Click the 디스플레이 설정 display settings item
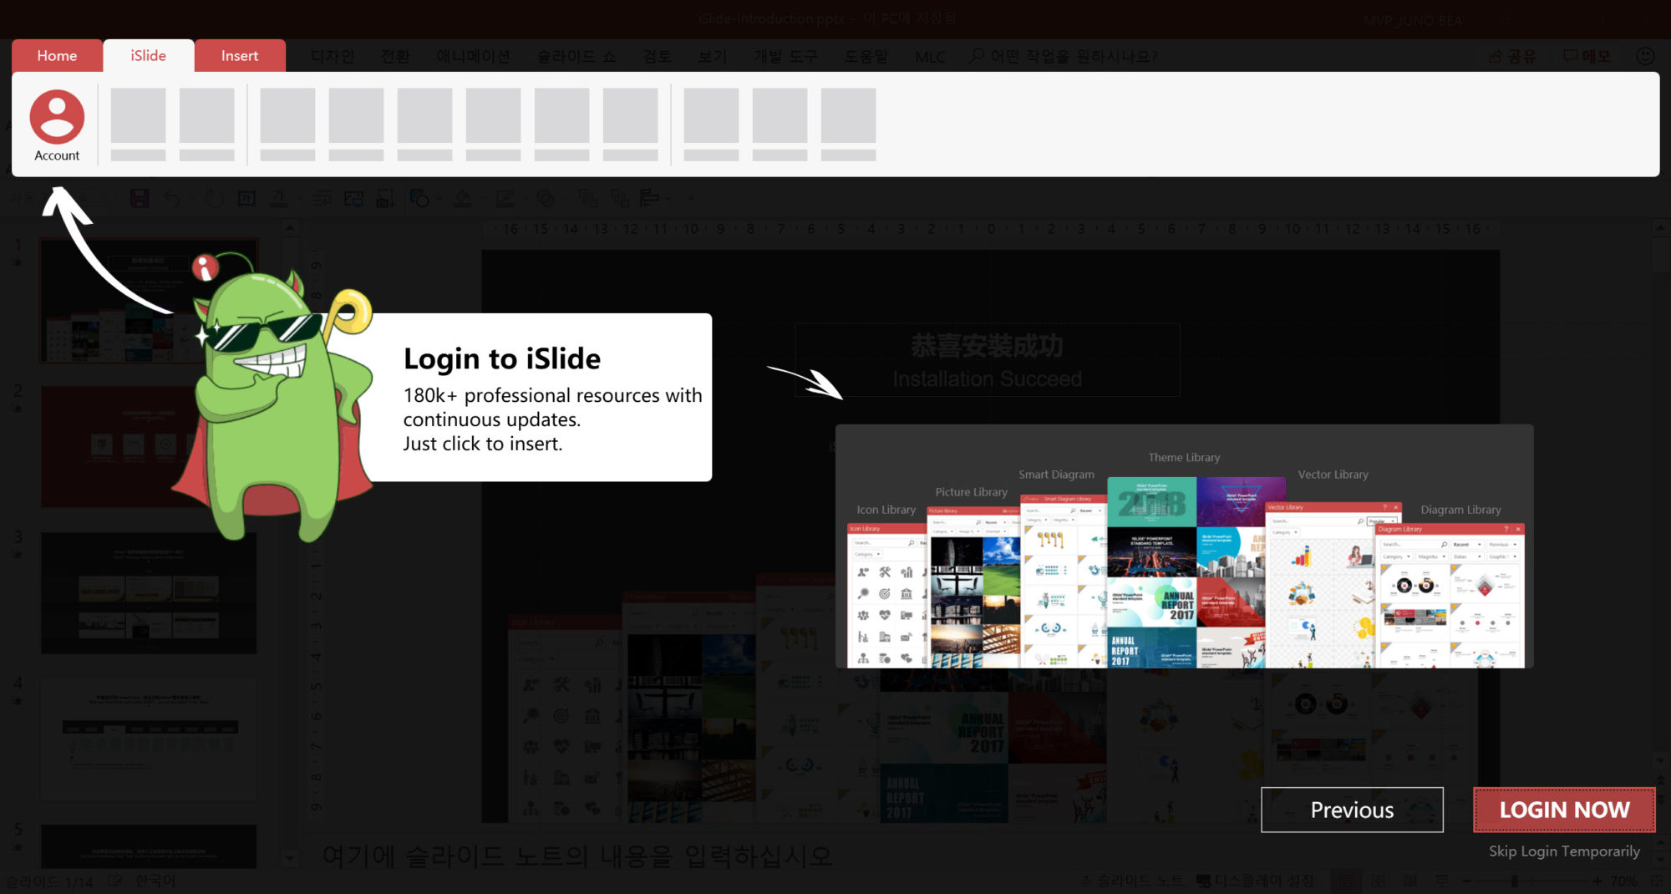 pos(1255,881)
